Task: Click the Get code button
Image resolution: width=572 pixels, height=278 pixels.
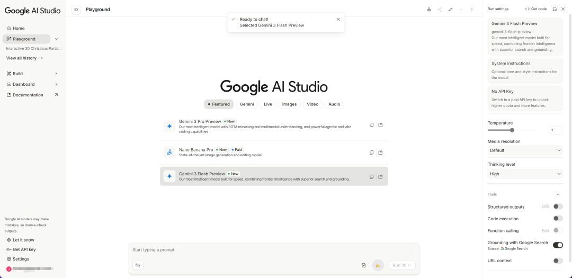Action: 535,9
